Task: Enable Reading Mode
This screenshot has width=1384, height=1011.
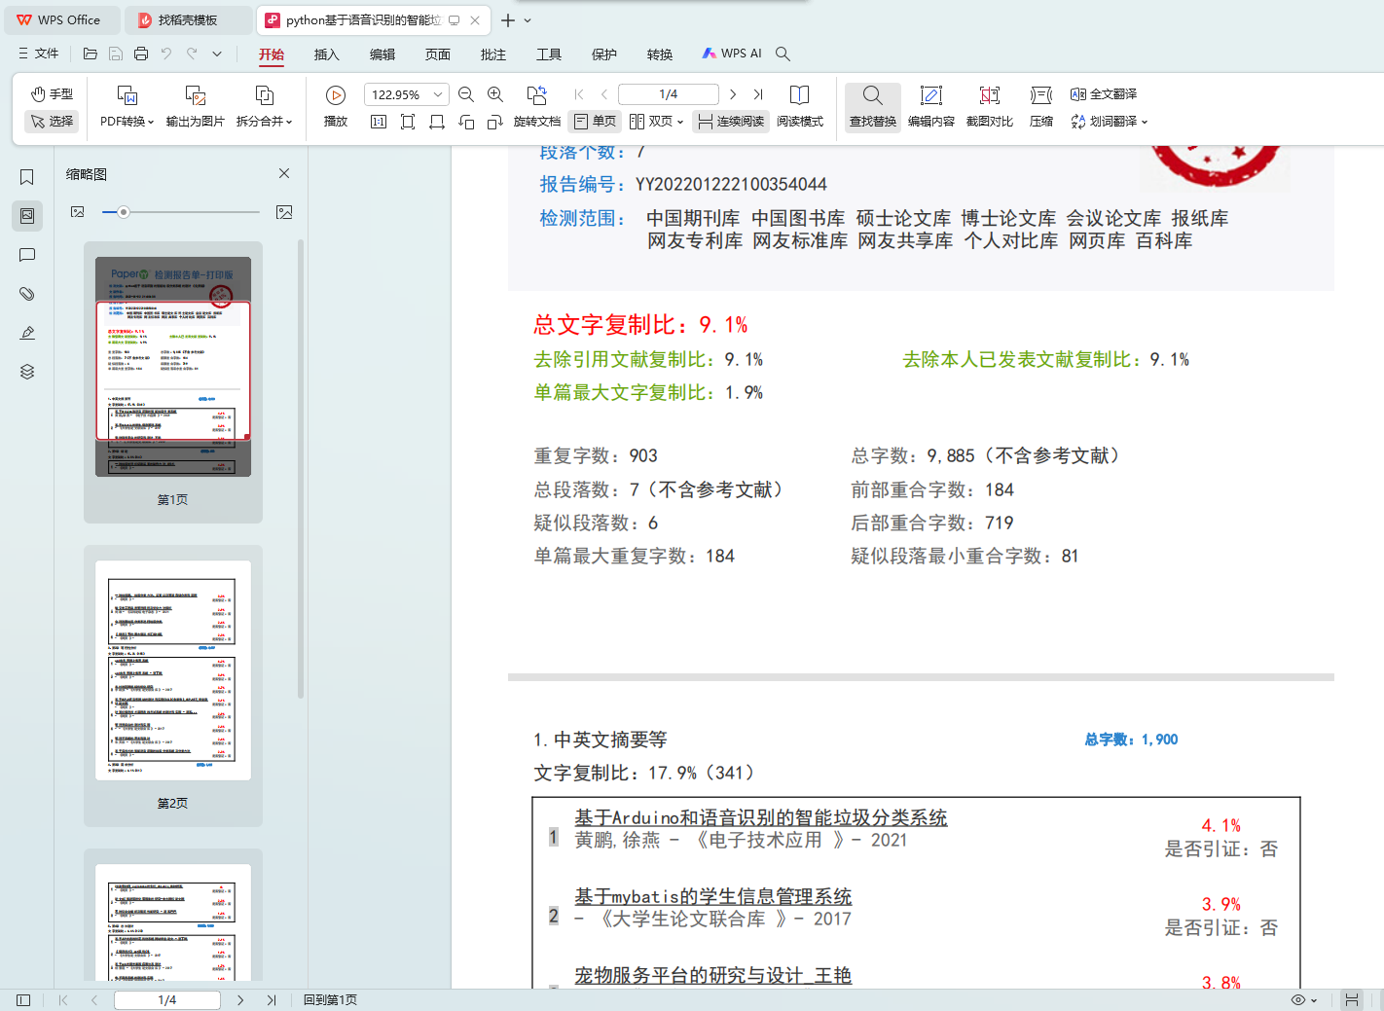Action: pyautogui.click(x=799, y=106)
